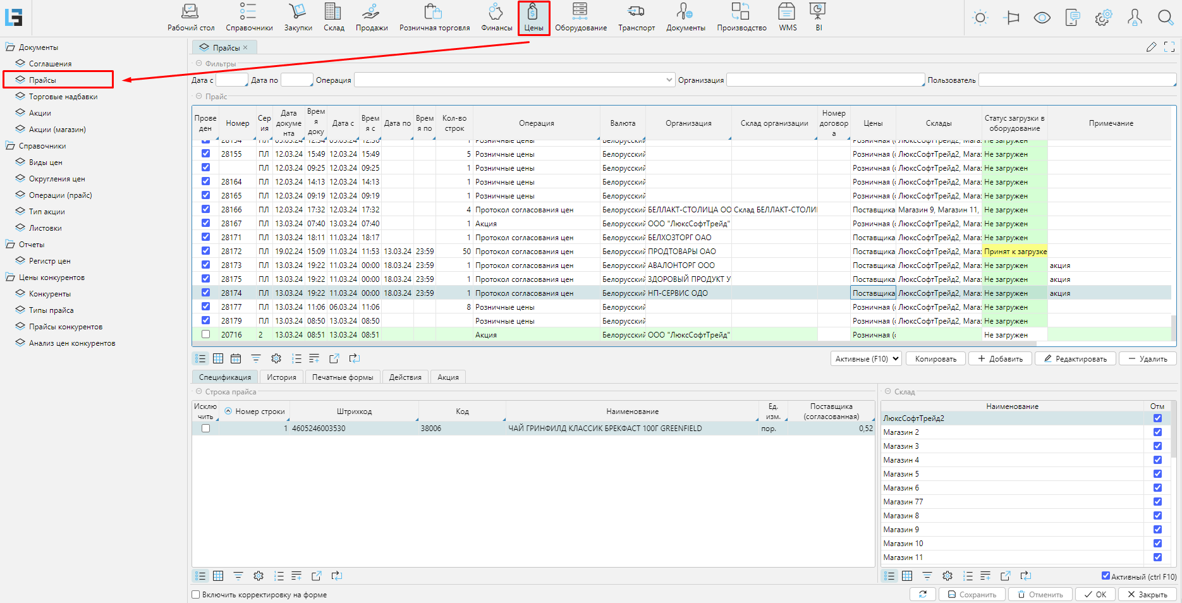Open the Финансы piggy bank icon
Screen dimensions: 1182x603
click(496, 12)
